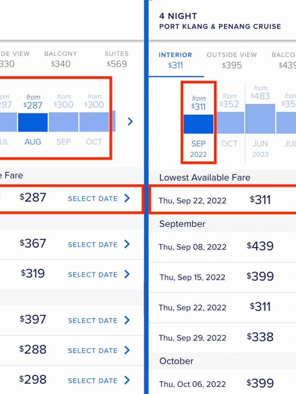Screen dimensions: 296x394
Task: Open the chevron on the $319 fare row
Action: [x=127, y=274]
